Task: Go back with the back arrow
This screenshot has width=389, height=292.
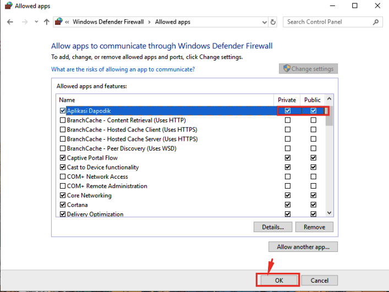Action: coord(10,22)
